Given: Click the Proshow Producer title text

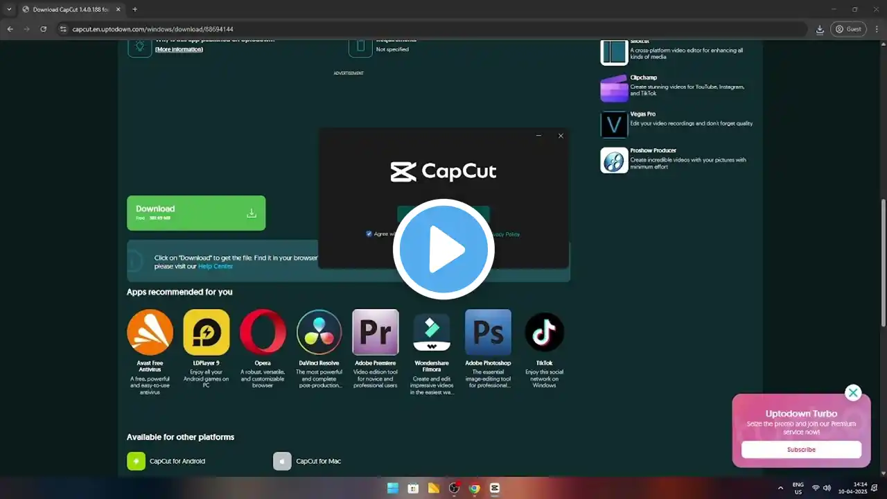Looking at the screenshot, I should coord(653,150).
